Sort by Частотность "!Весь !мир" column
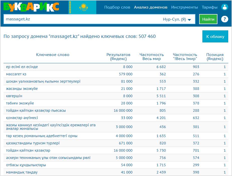 coord(185,57)
